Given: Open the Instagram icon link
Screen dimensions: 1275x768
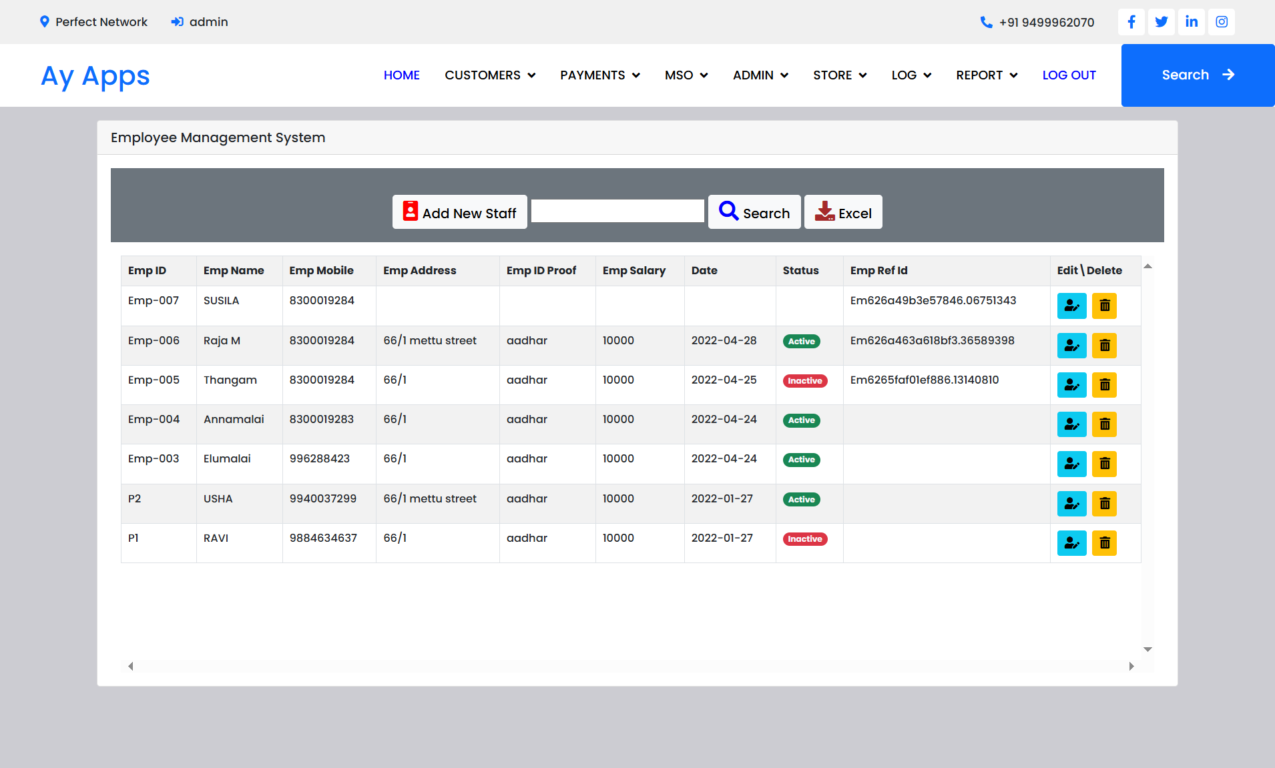Looking at the screenshot, I should 1221,22.
